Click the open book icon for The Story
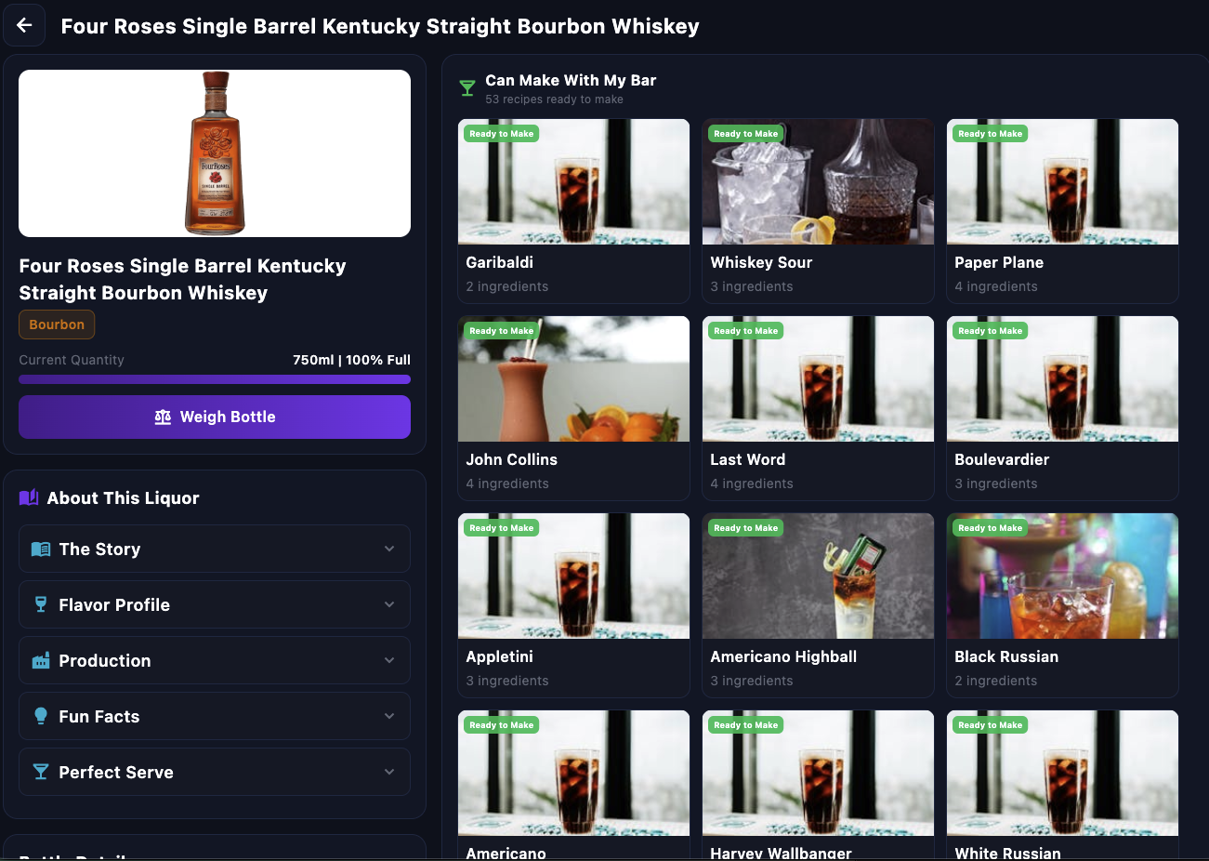The width and height of the screenshot is (1209, 861). pyautogui.click(x=41, y=550)
